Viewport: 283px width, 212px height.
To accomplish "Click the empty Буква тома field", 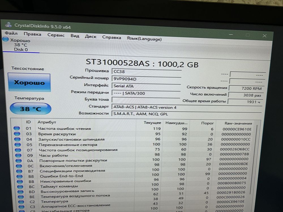I will [146, 100].
